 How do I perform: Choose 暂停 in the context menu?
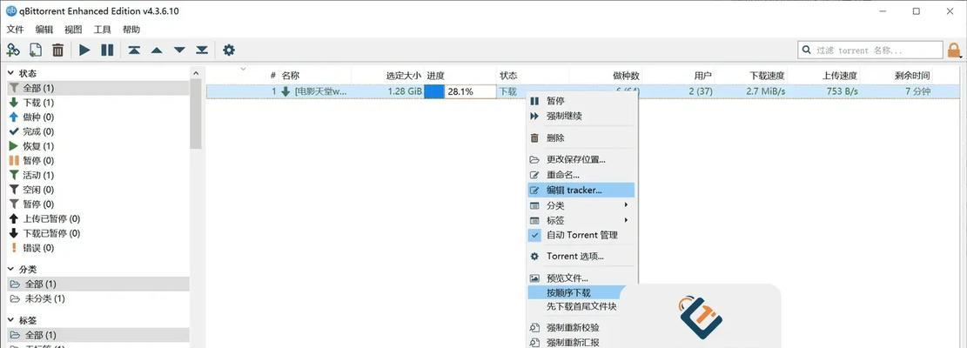581,101
